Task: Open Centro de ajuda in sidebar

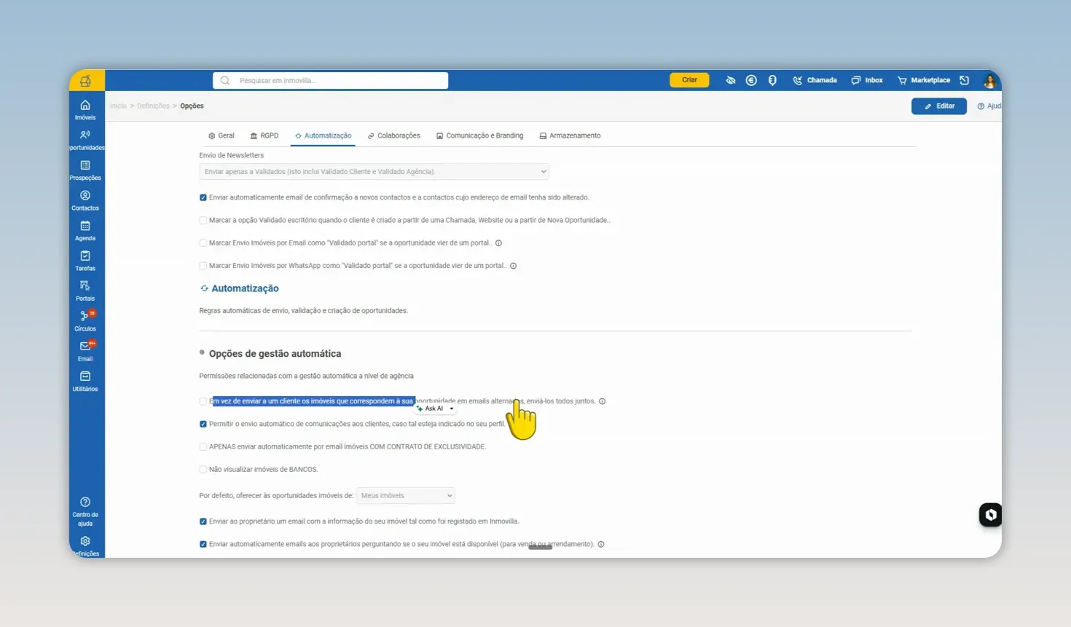Action: click(85, 511)
